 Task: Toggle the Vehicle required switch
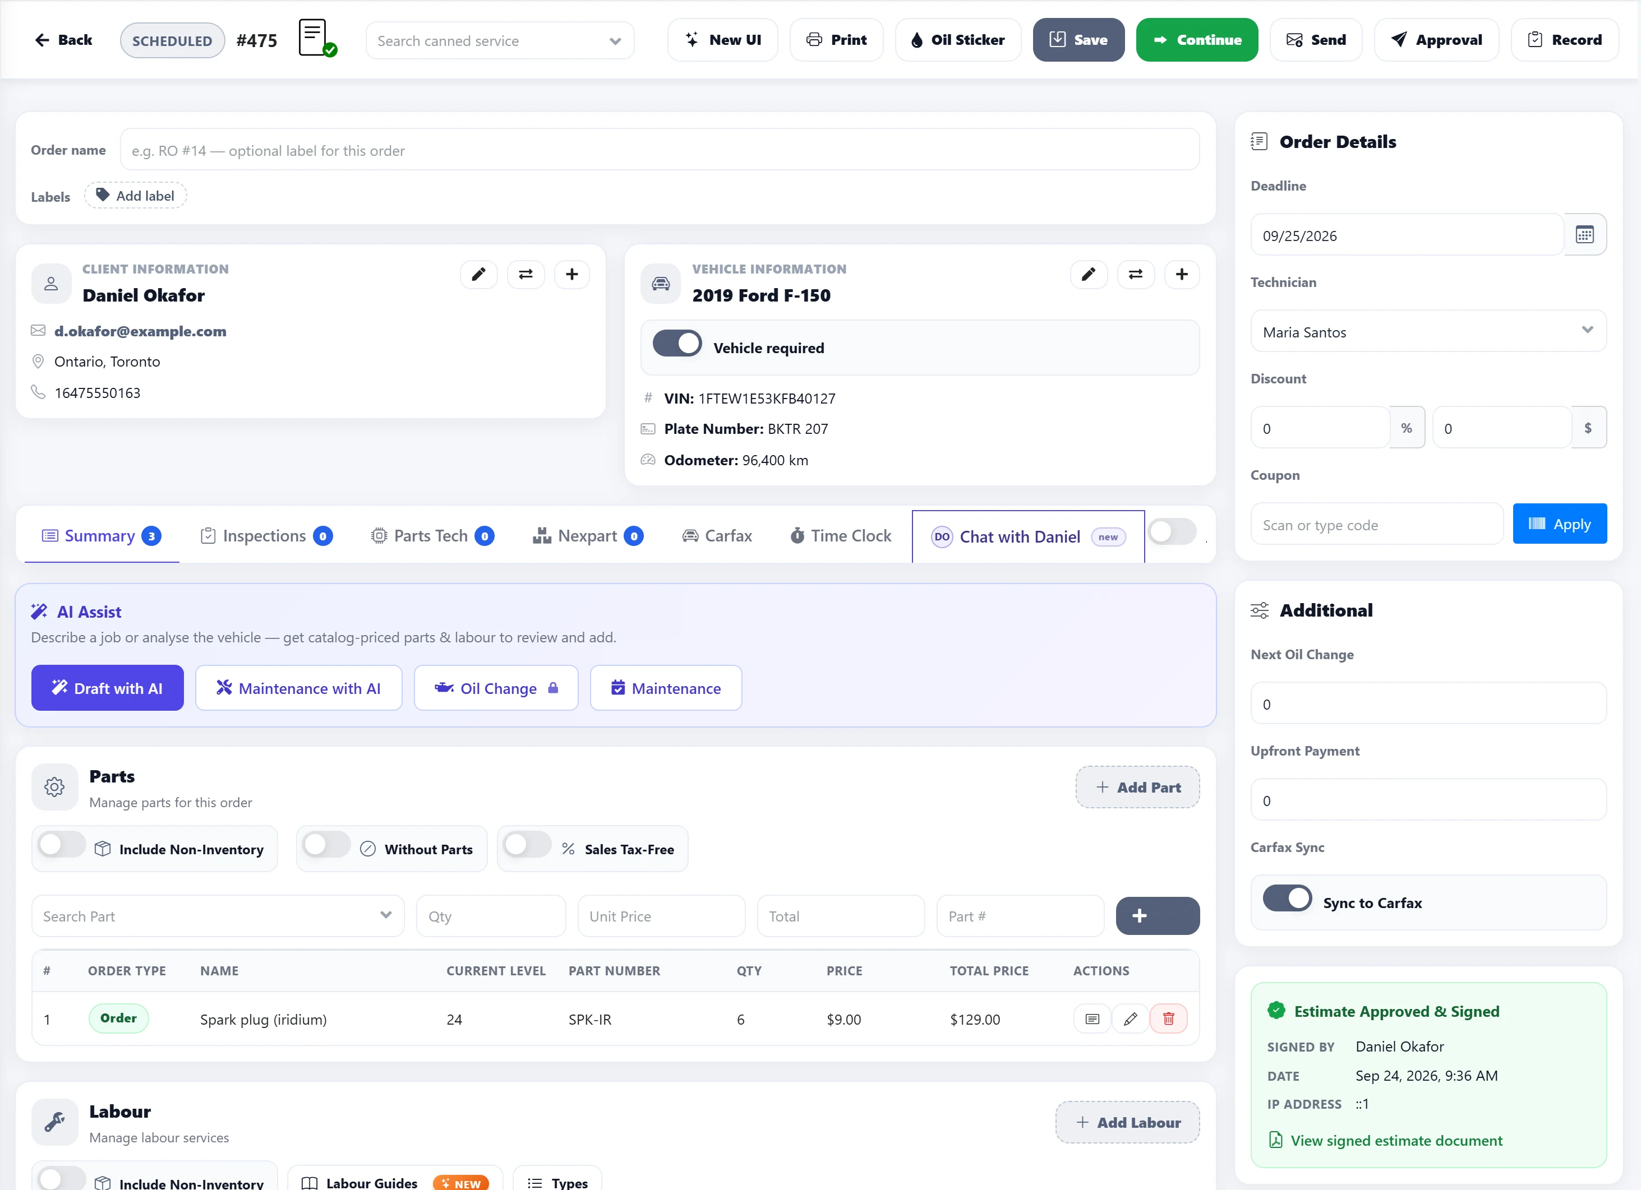[677, 344]
